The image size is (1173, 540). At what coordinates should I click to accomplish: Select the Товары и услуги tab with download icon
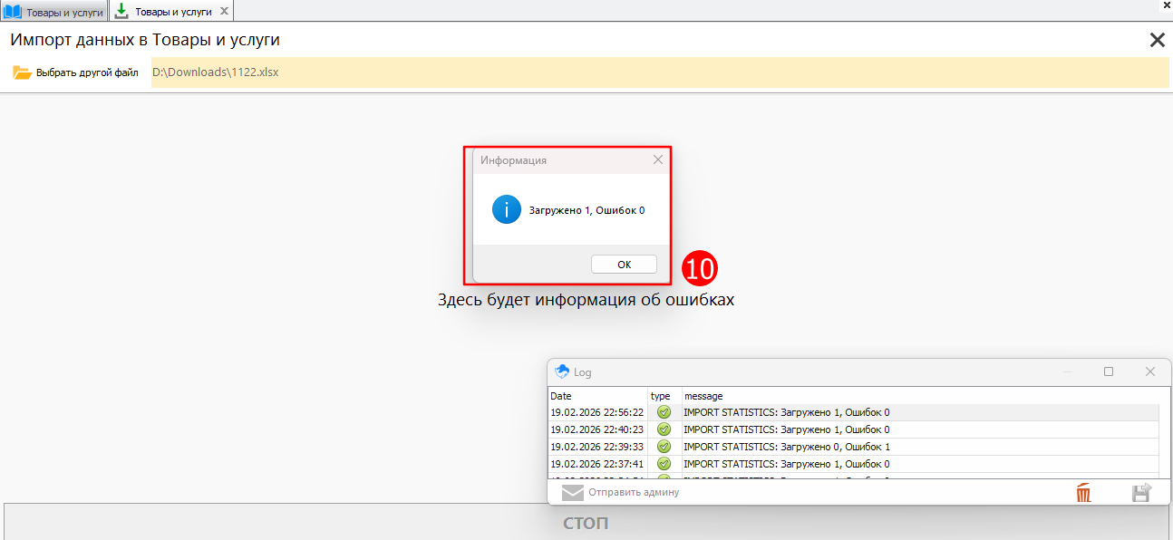click(x=171, y=12)
